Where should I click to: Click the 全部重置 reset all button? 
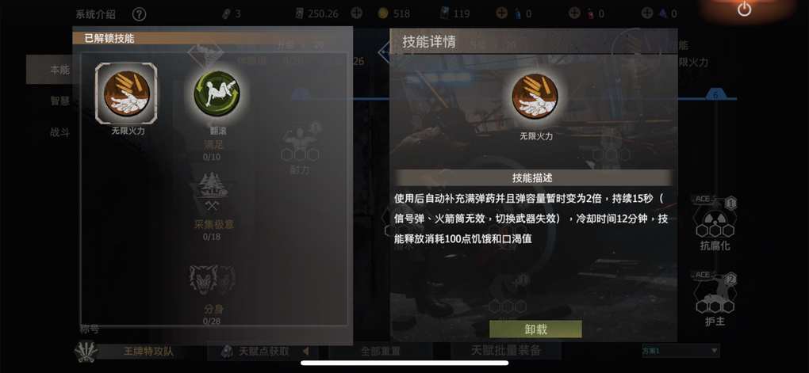click(x=380, y=352)
